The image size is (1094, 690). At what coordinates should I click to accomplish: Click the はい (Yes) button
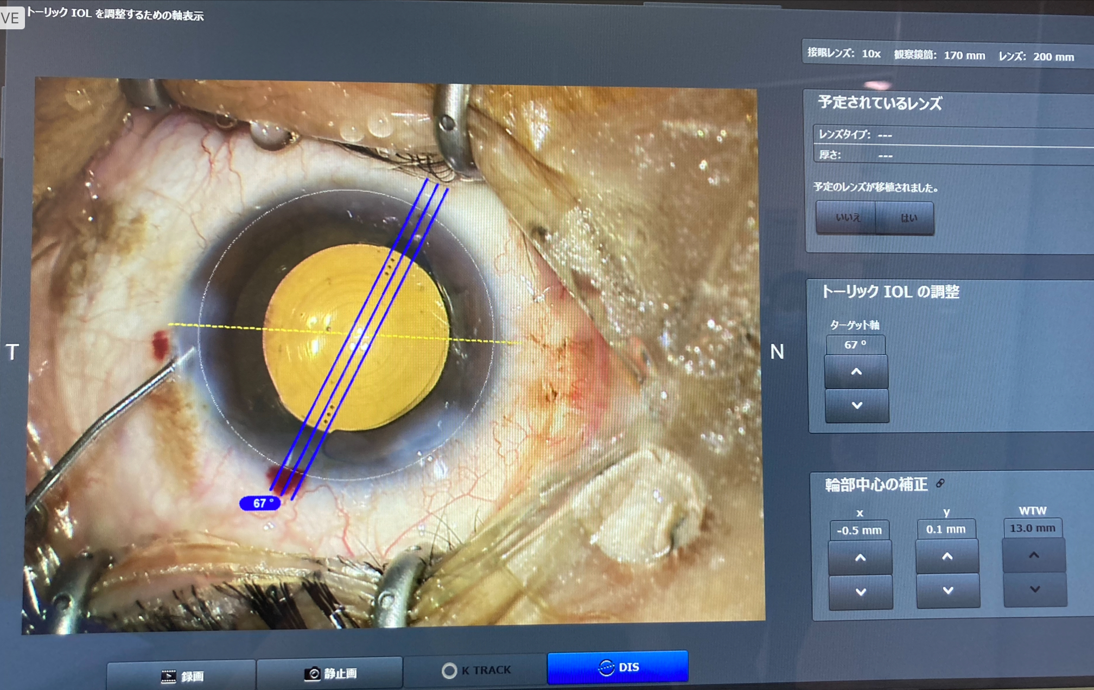coord(906,218)
